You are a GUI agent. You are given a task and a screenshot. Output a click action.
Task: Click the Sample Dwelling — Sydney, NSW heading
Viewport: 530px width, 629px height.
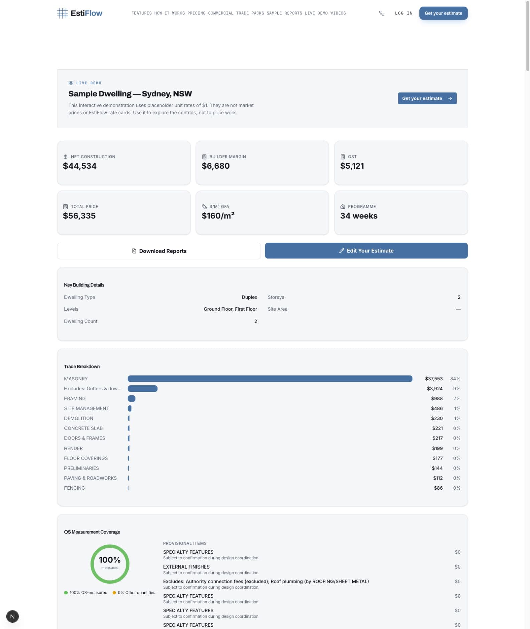click(130, 94)
